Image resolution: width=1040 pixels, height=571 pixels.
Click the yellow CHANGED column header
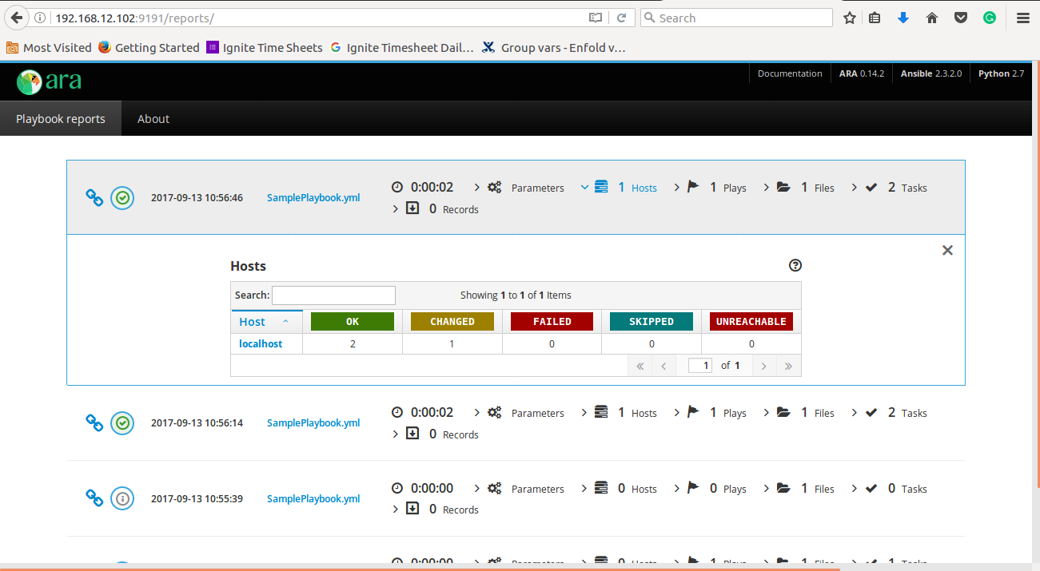(452, 321)
